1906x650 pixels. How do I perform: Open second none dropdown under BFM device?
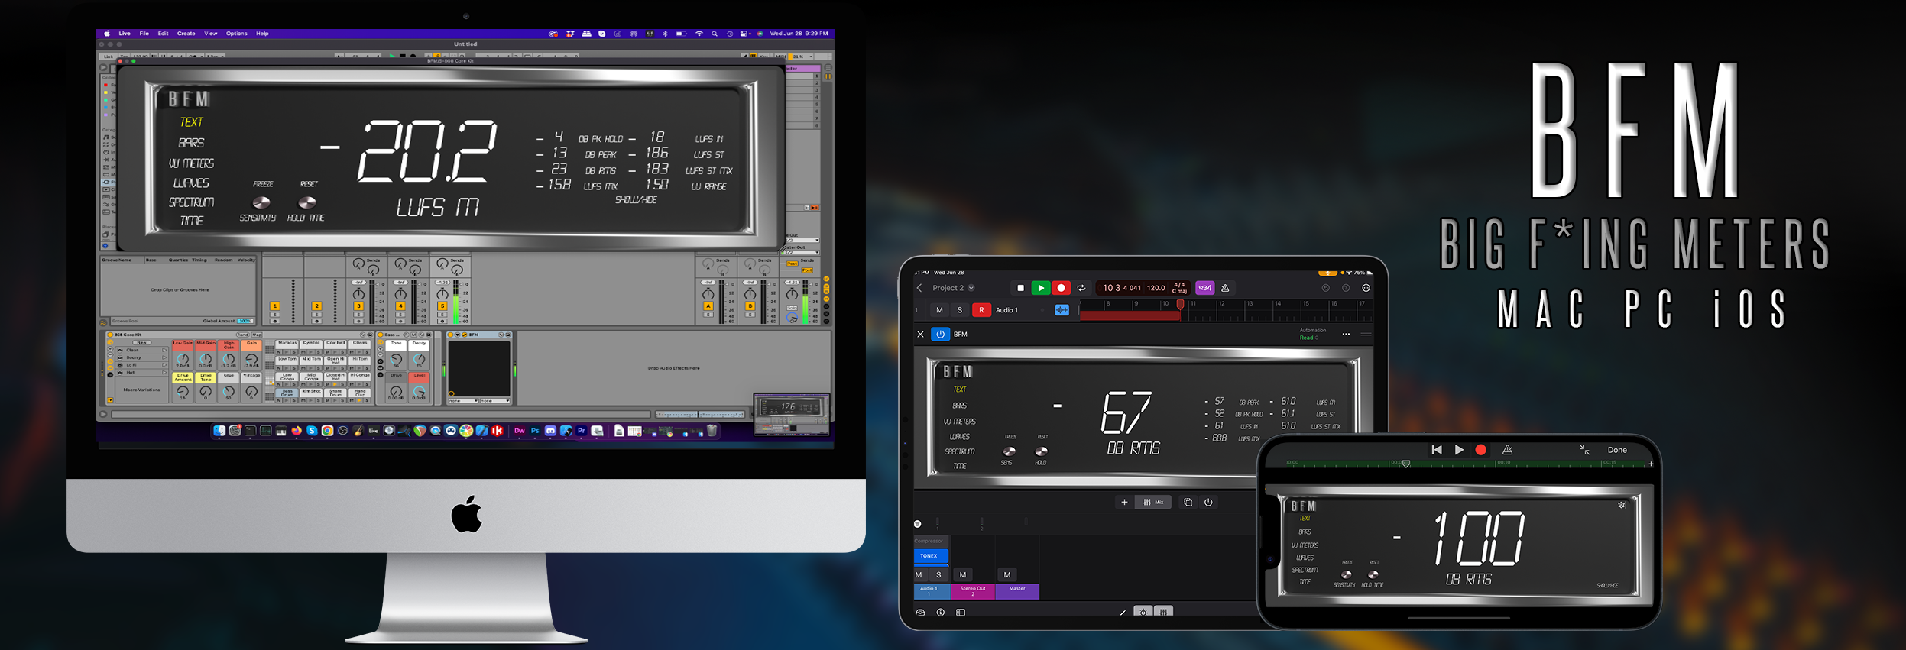[x=495, y=401]
